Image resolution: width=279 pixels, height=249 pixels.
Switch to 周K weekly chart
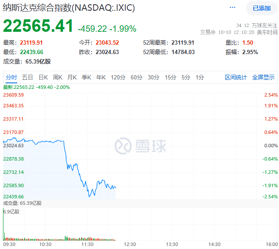[x=58, y=77]
